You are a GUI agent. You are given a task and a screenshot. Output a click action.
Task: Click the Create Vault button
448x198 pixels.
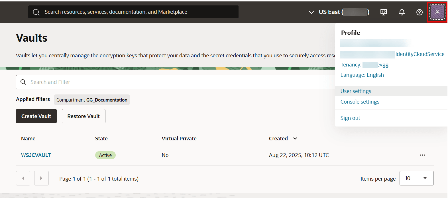click(x=36, y=116)
